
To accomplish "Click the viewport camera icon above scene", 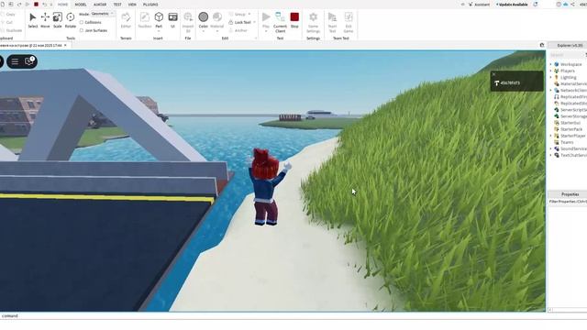I will (542, 45).
